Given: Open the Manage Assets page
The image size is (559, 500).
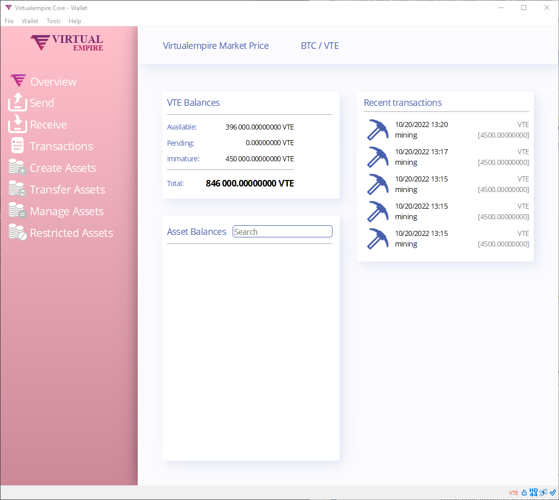Looking at the screenshot, I should (x=67, y=212).
